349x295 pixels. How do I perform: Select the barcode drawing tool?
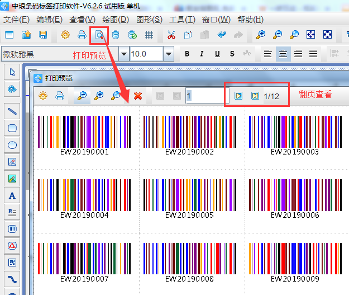12,229
